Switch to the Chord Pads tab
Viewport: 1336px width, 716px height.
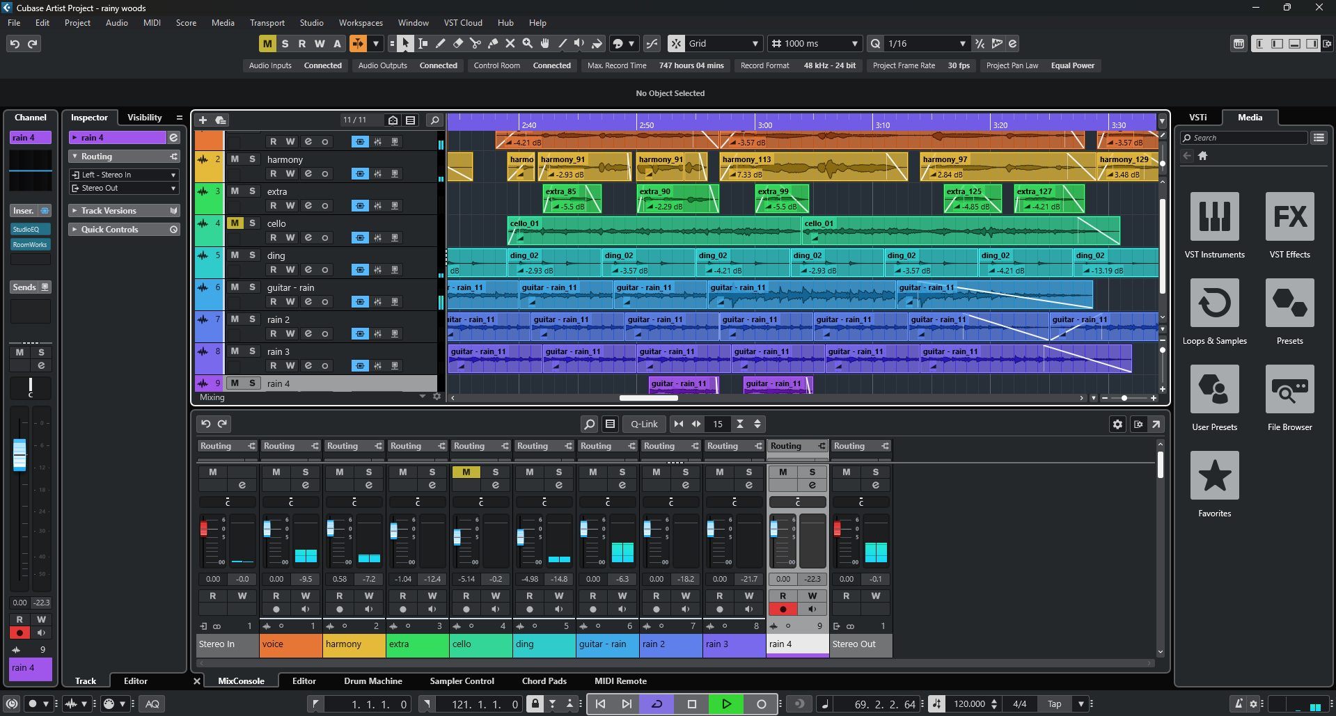545,681
